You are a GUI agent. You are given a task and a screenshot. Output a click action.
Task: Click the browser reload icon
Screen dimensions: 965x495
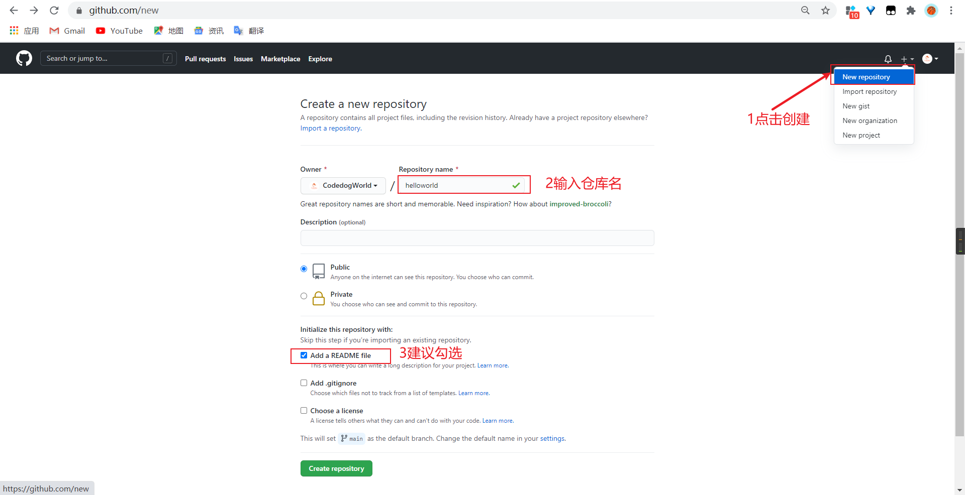54,11
